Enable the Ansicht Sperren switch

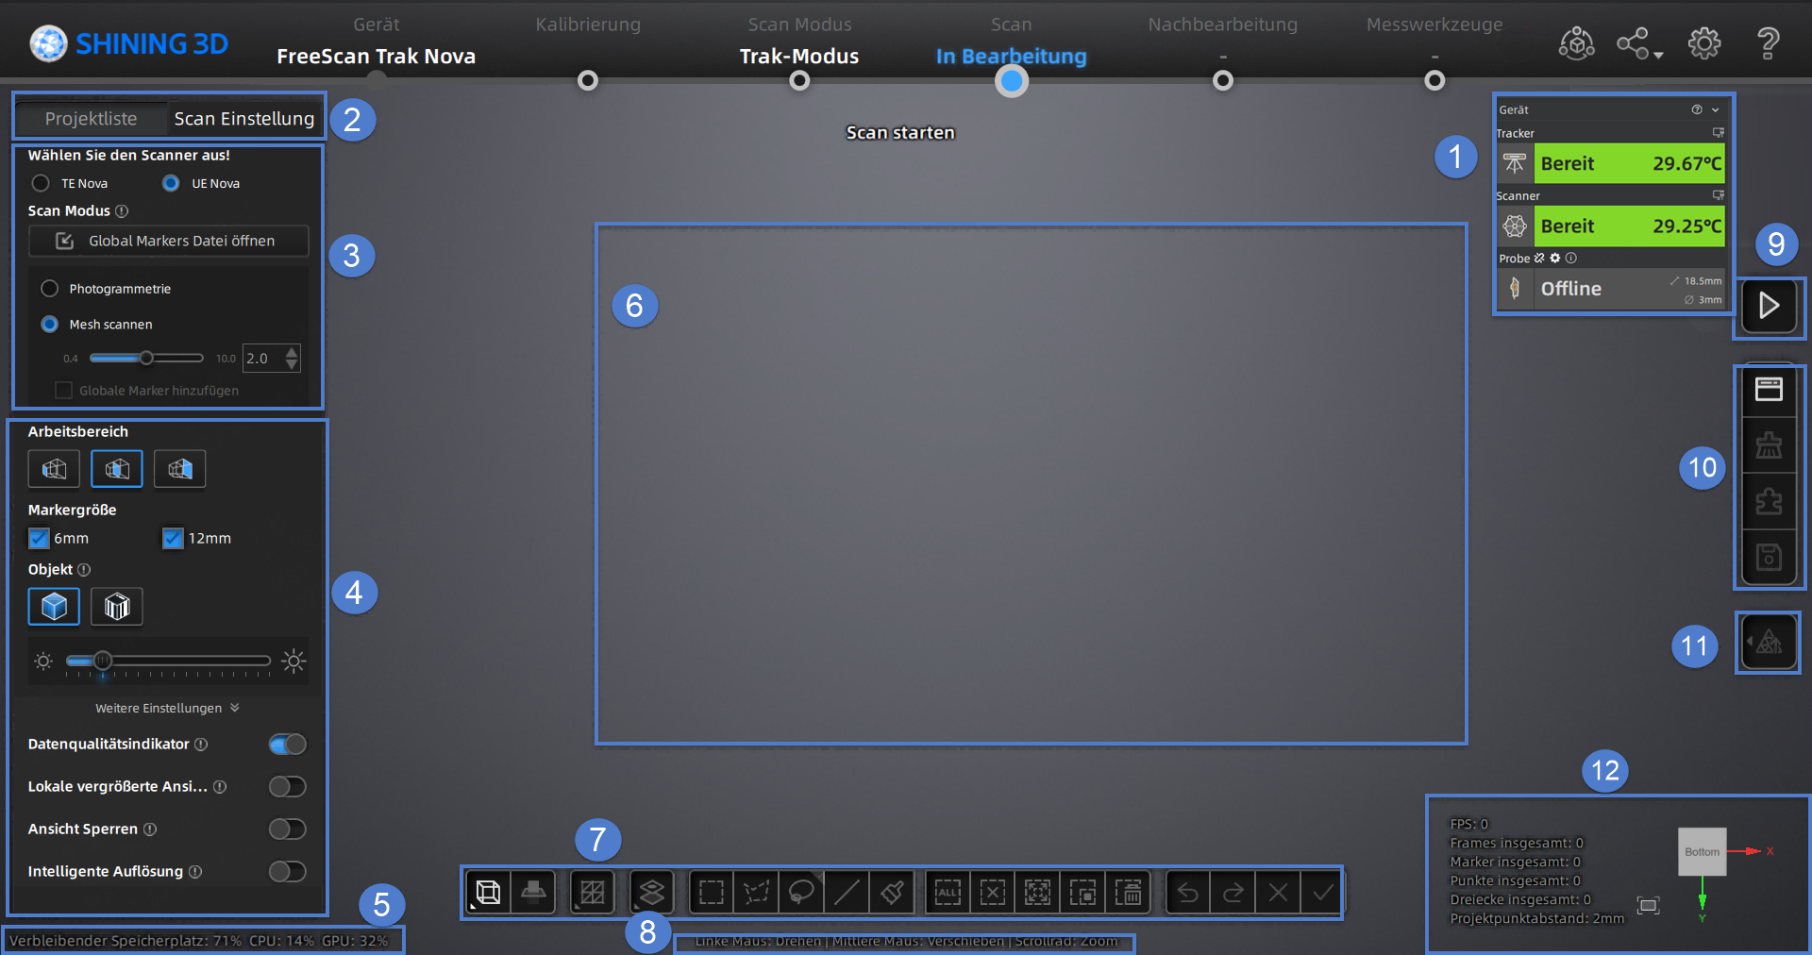click(x=287, y=829)
